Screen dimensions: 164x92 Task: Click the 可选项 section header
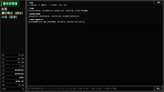pos(31,3)
